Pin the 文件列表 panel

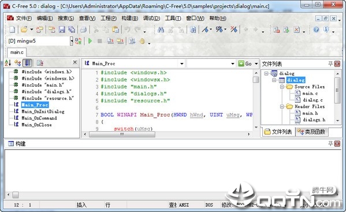click(x=330, y=64)
